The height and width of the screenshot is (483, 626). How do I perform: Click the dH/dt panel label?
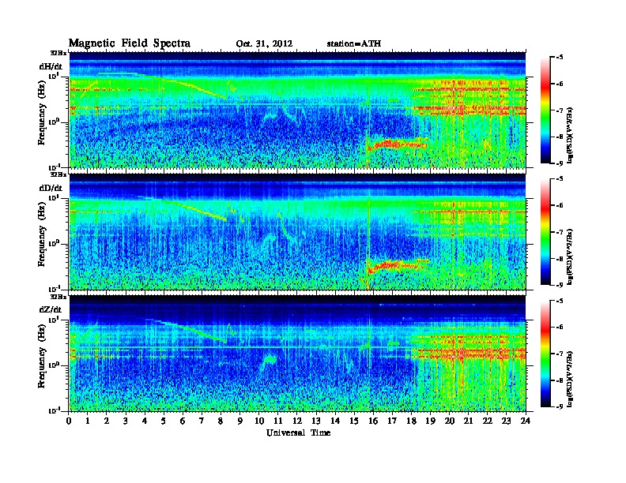pyautogui.click(x=51, y=66)
